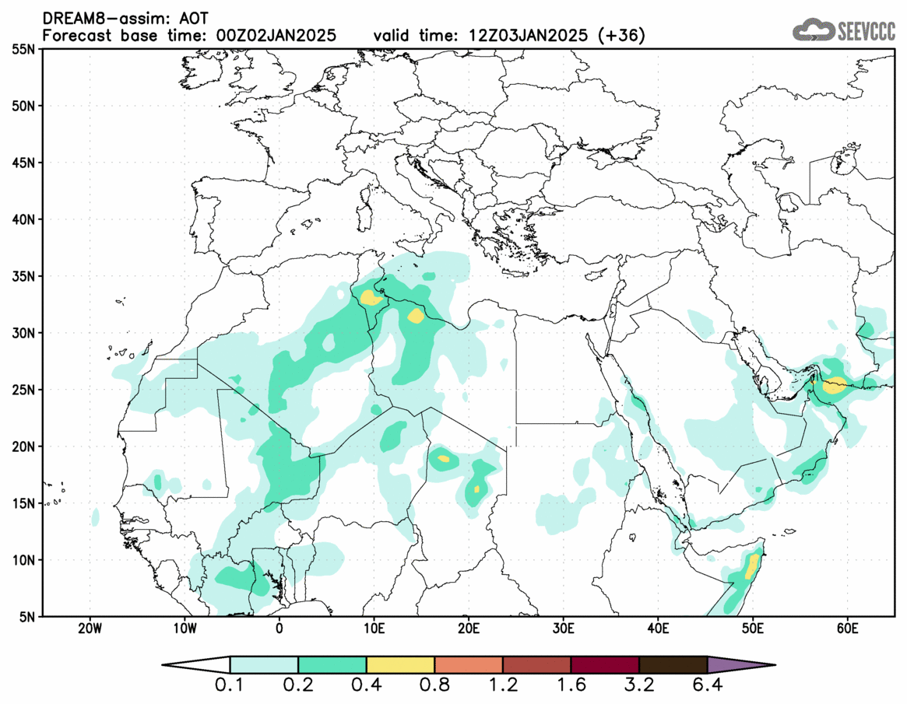This screenshot has width=907, height=704.
Task: Click the SEEVCCC cloud logo
Action: 845,30
